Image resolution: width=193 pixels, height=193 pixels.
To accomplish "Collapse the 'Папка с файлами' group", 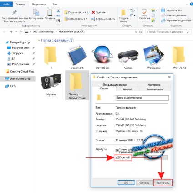I will 39,40.
